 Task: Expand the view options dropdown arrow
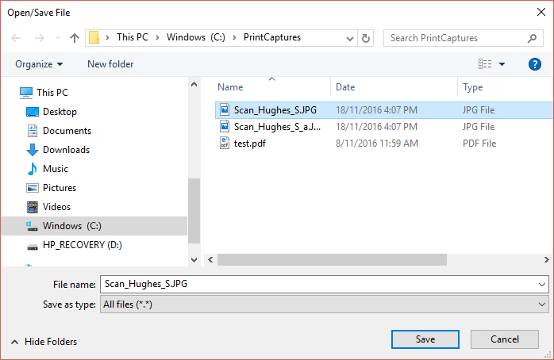[x=502, y=64]
